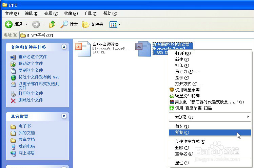Collapse the 文件和文件夹任务 panel

pos(64,47)
